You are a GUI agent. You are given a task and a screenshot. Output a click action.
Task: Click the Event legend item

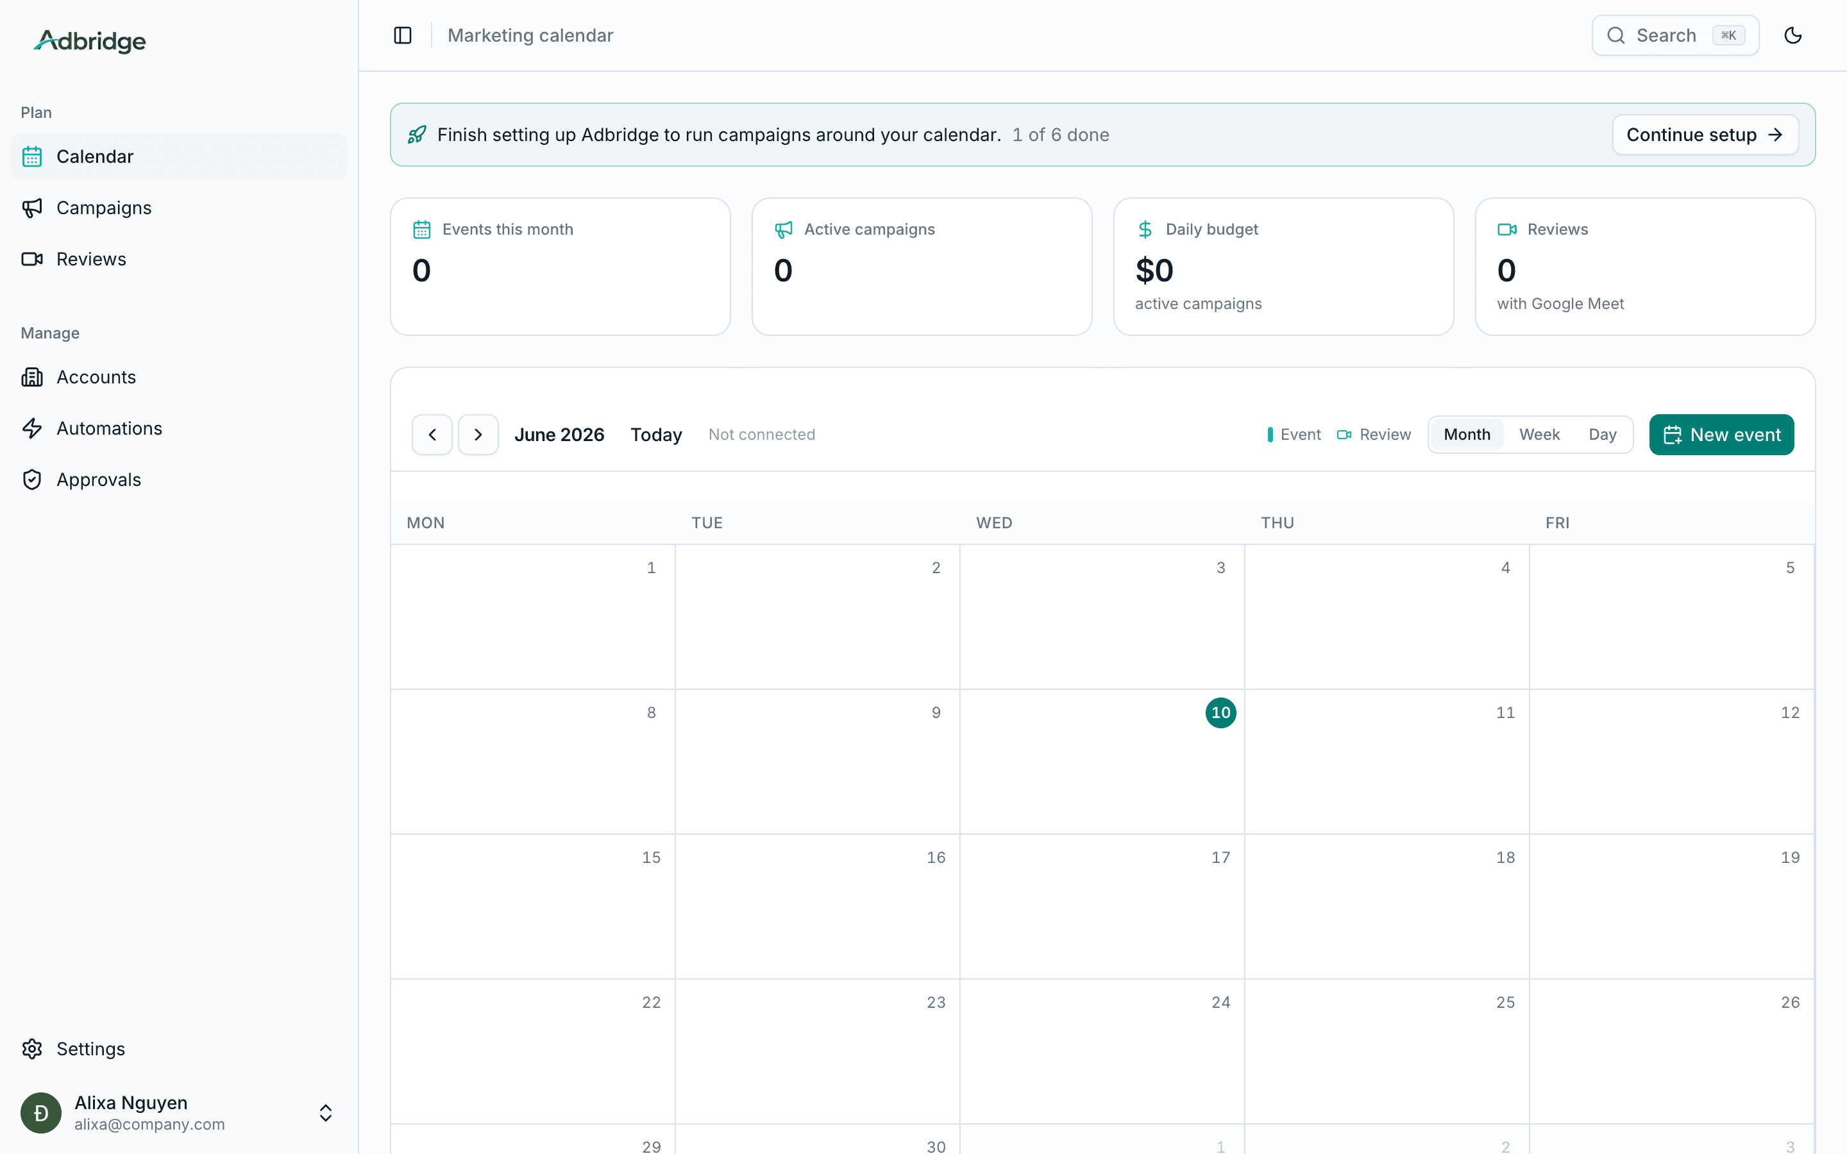1294,434
